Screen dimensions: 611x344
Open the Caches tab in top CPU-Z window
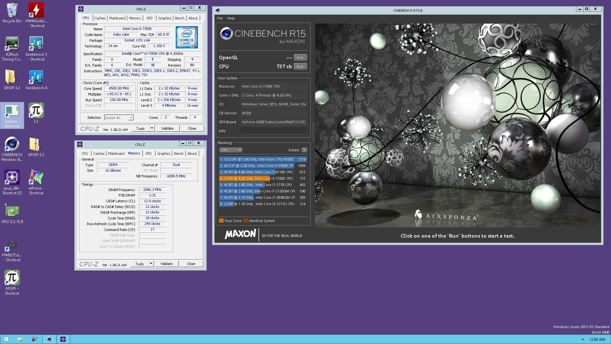click(100, 18)
